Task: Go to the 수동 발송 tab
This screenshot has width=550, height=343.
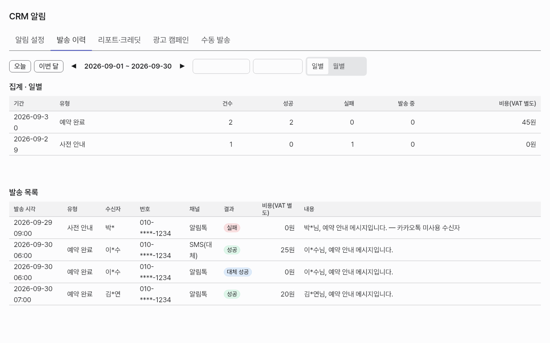Action: (215, 40)
